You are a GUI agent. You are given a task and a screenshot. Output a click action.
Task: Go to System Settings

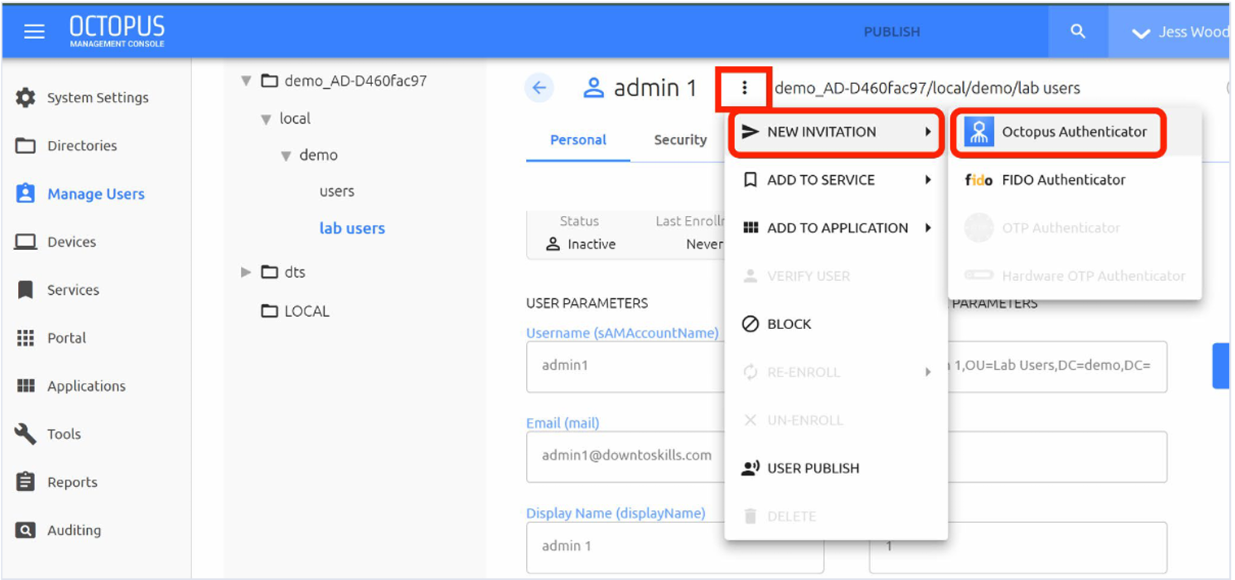coord(96,98)
